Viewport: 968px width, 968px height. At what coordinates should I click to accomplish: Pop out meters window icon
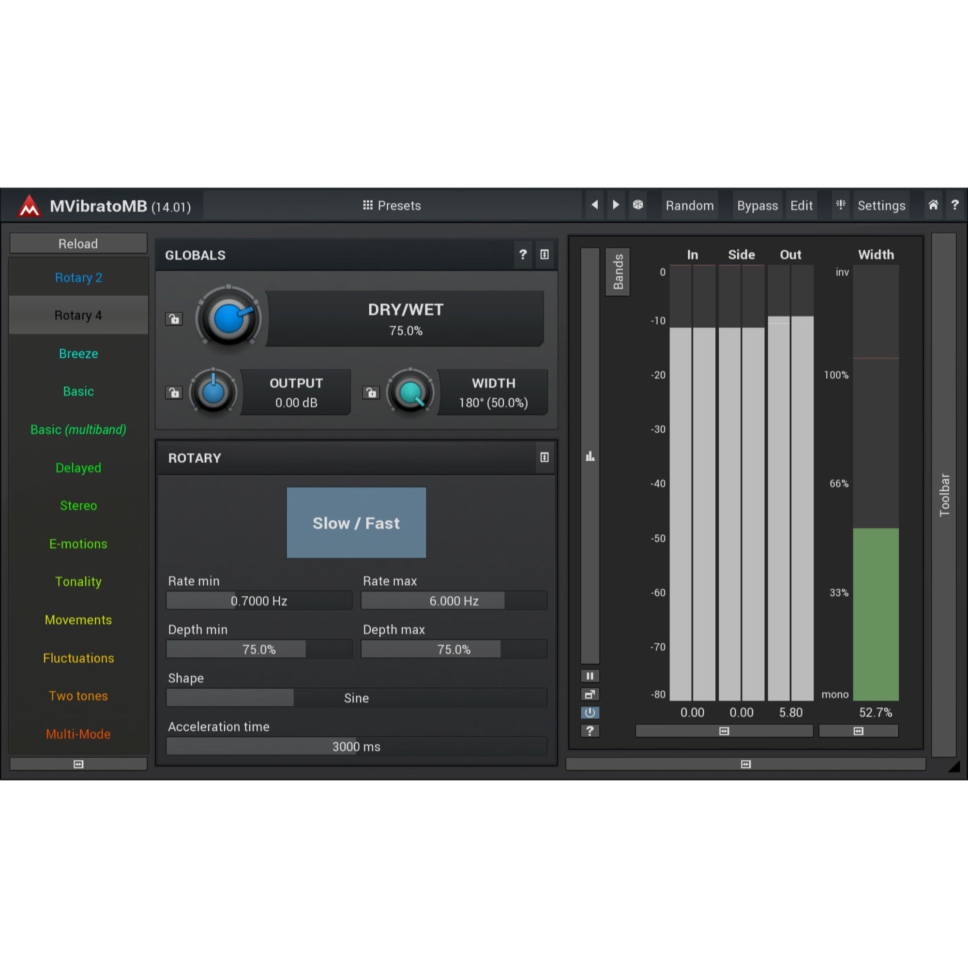(590, 695)
